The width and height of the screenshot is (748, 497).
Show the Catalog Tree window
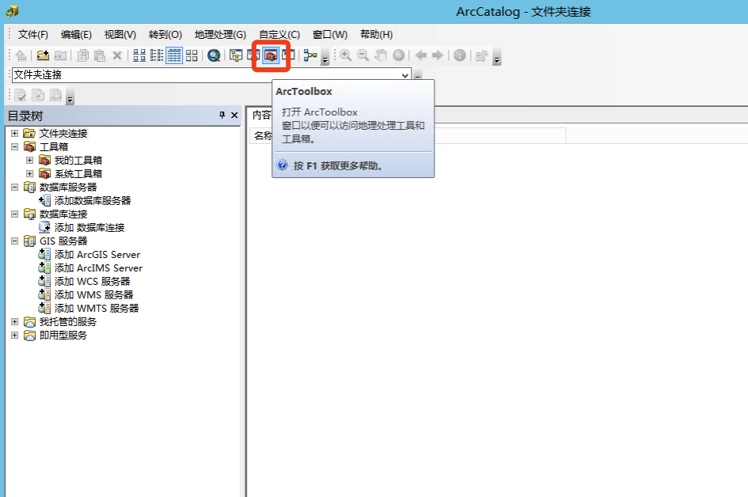[236, 55]
